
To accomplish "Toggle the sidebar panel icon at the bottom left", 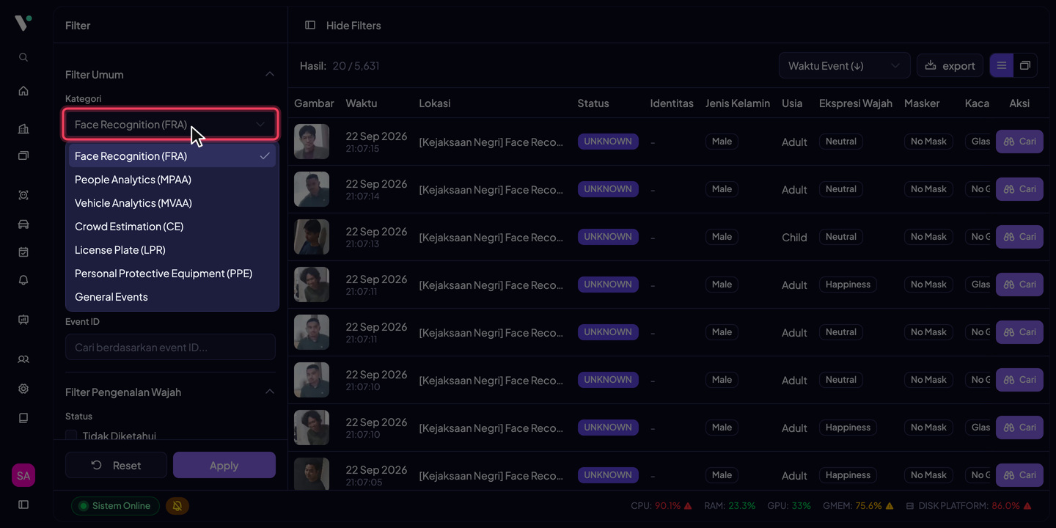I will coord(23,505).
